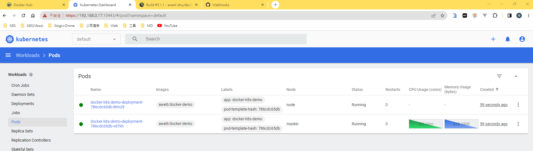
Task: Click app: docker-k8s-demo label on first pod
Action: (243, 100)
